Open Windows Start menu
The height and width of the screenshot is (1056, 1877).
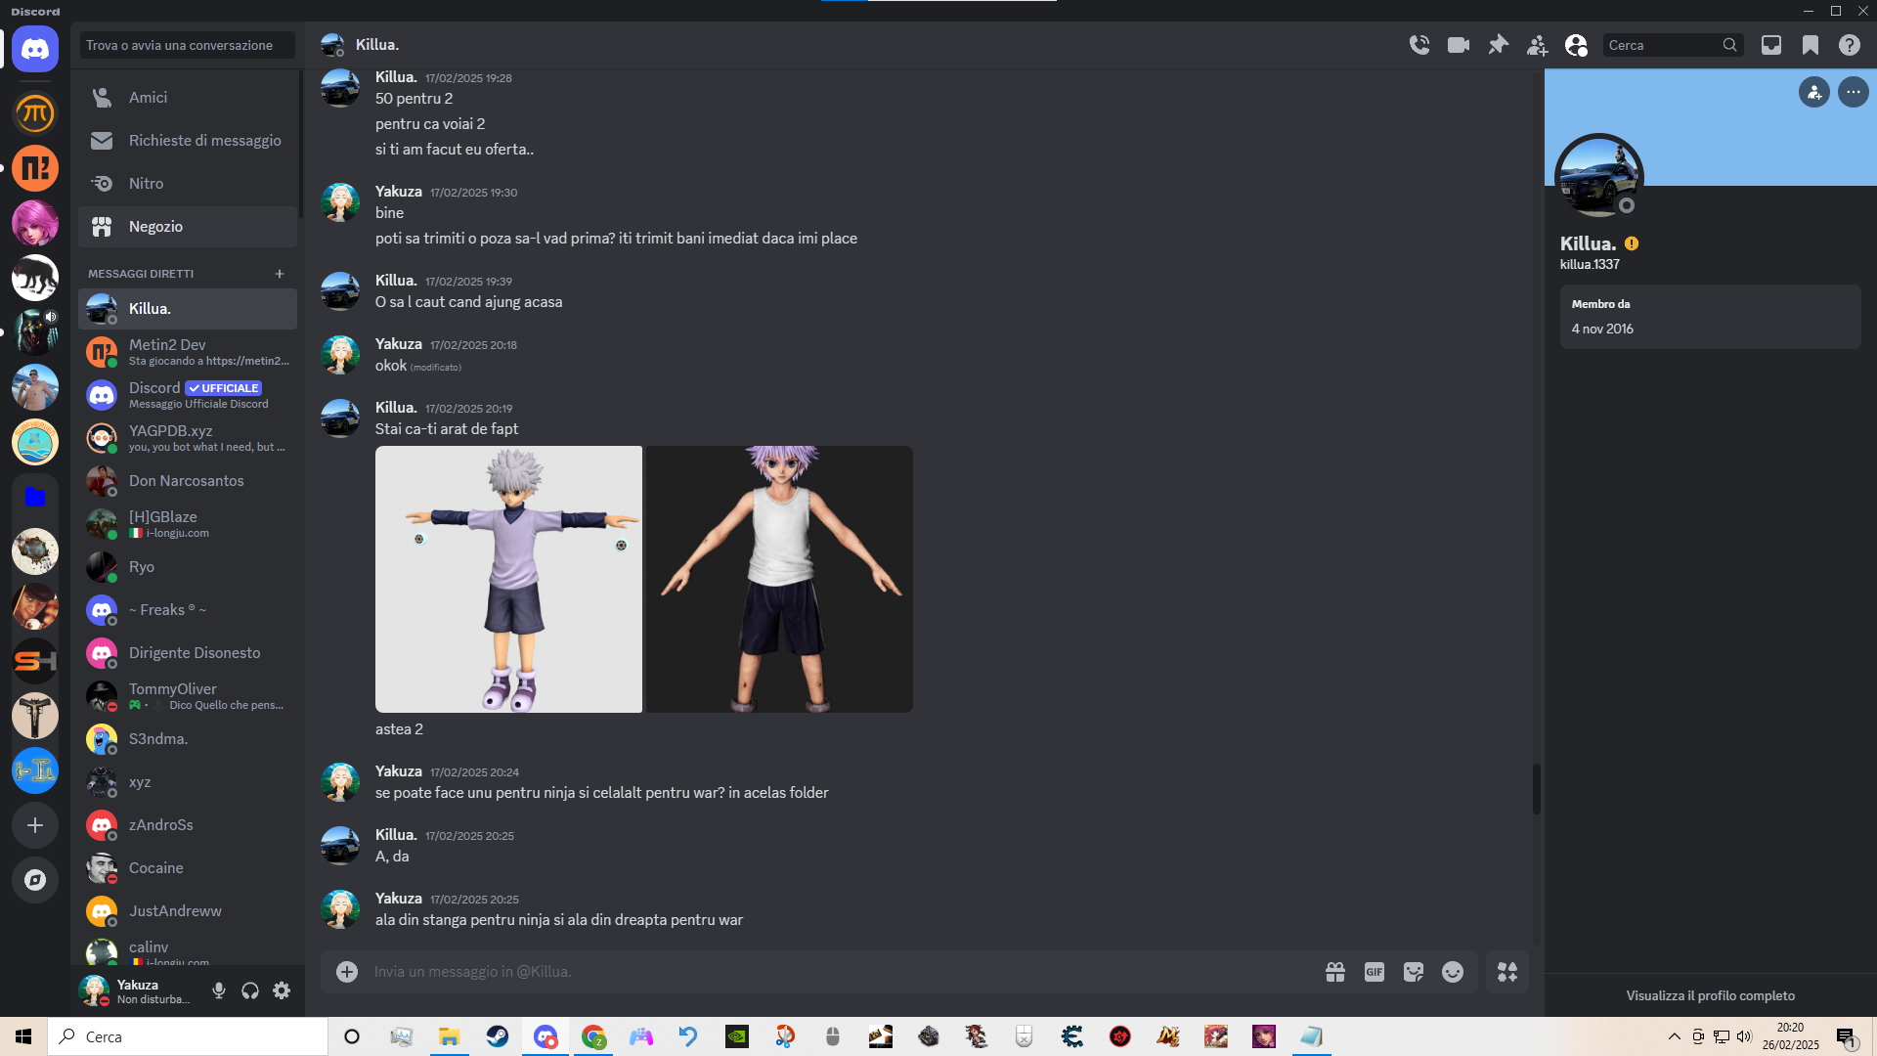pos(23,1036)
